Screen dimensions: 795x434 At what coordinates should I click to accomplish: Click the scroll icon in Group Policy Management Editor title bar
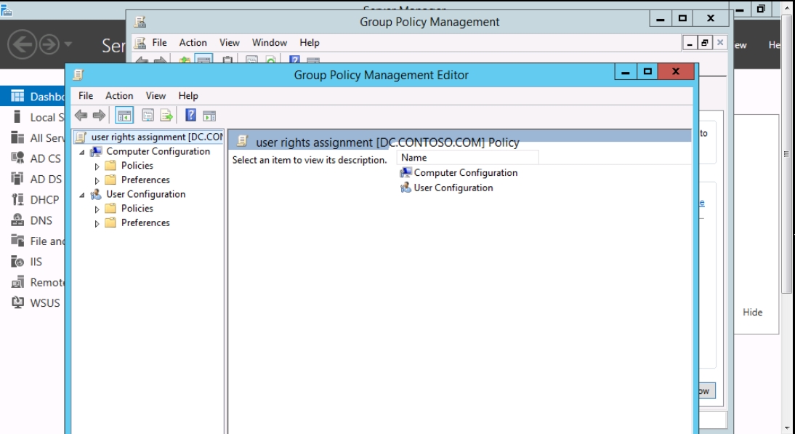[x=78, y=75]
